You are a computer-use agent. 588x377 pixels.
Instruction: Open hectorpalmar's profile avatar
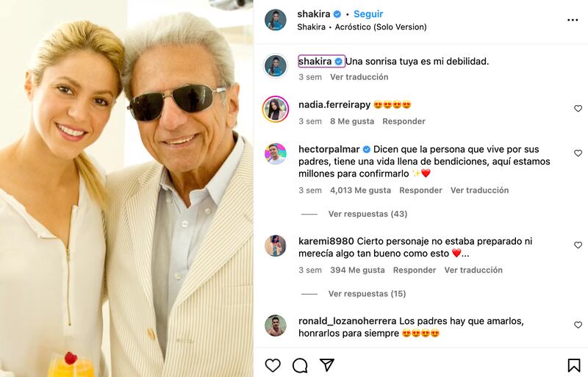pyautogui.click(x=276, y=154)
